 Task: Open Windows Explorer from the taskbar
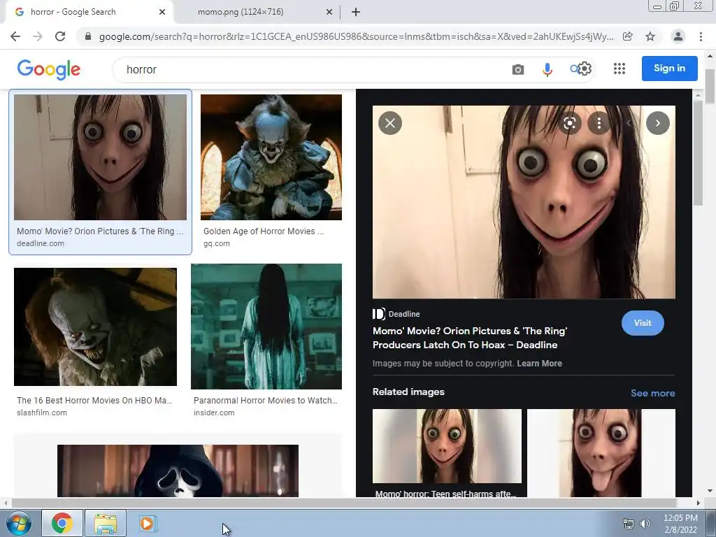pyautogui.click(x=106, y=523)
